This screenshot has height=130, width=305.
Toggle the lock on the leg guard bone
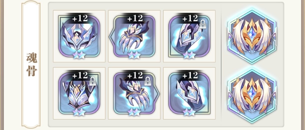[203, 24]
